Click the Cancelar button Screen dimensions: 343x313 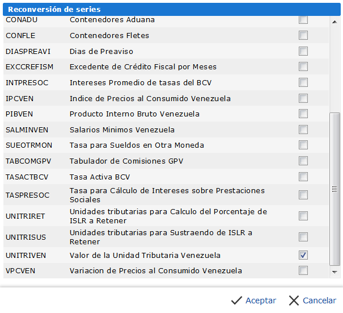pyautogui.click(x=319, y=300)
